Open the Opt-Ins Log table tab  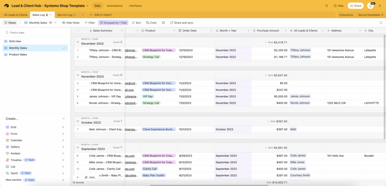pyautogui.click(x=67, y=15)
